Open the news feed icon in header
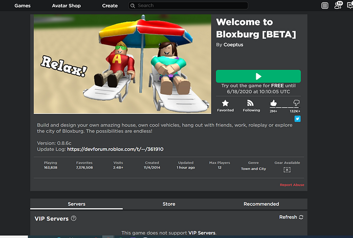The height and width of the screenshot is (238, 353). click(x=325, y=6)
